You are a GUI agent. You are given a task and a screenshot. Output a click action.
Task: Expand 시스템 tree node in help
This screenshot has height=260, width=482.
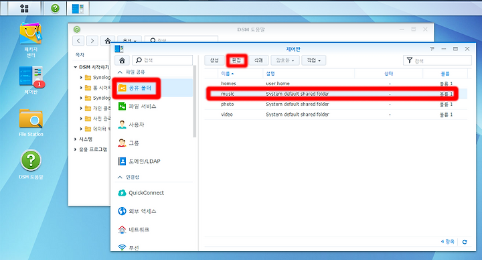pos(76,139)
